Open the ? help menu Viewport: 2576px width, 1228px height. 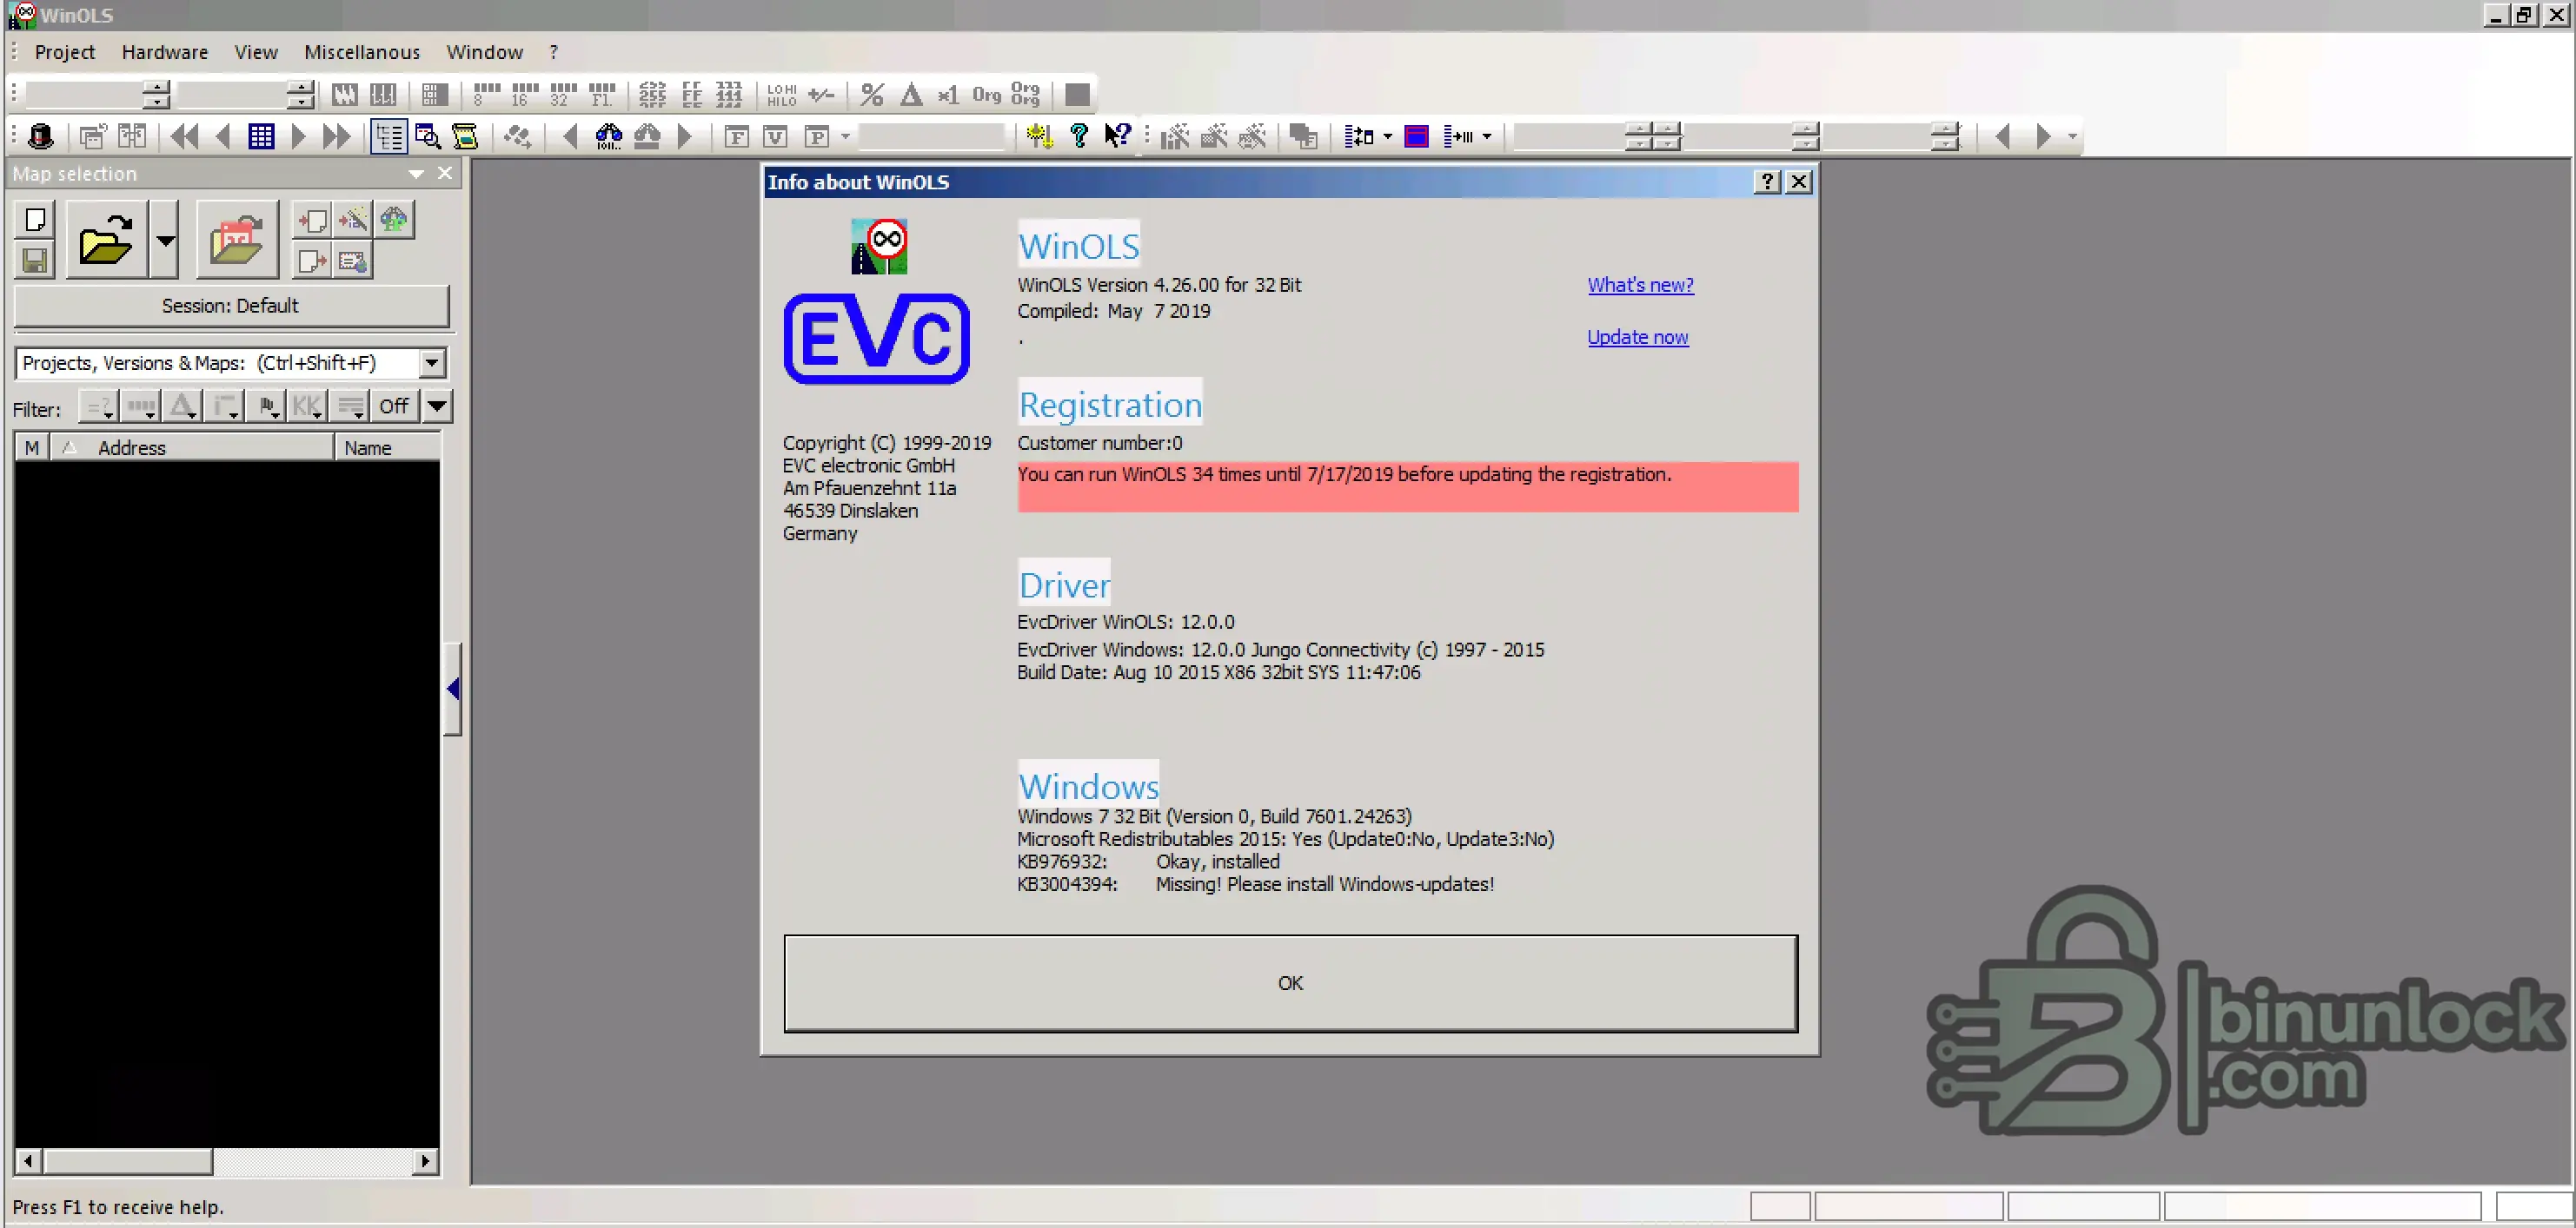[x=553, y=52]
